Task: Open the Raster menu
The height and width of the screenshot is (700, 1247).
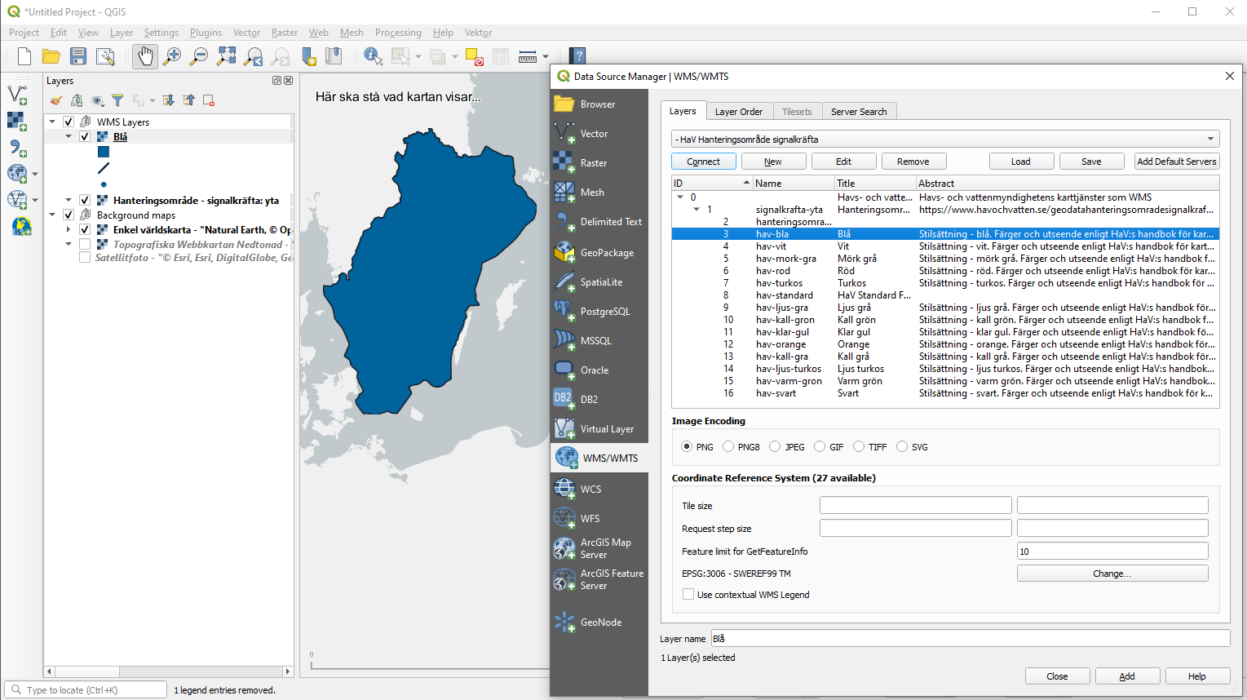Action: click(284, 33)
